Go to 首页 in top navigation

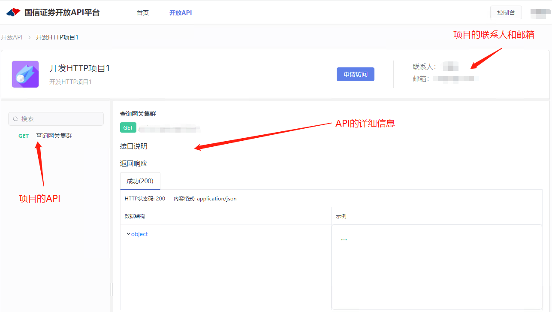point(143,13)
